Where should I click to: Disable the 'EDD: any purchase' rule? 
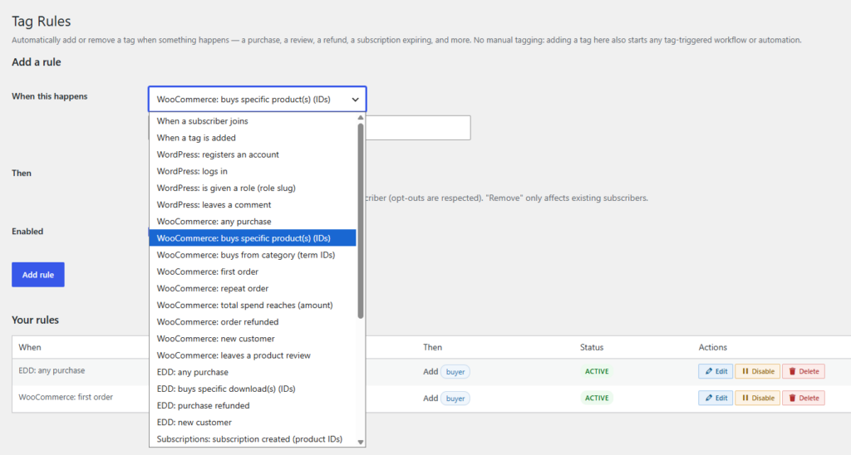pyautogui.click(x=758, y=371)
